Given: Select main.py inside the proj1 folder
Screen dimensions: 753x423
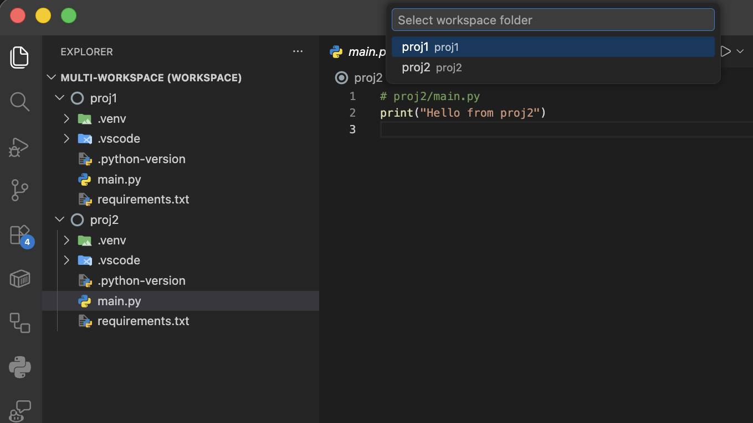Looking at the screenshot, I should point(118,179).
